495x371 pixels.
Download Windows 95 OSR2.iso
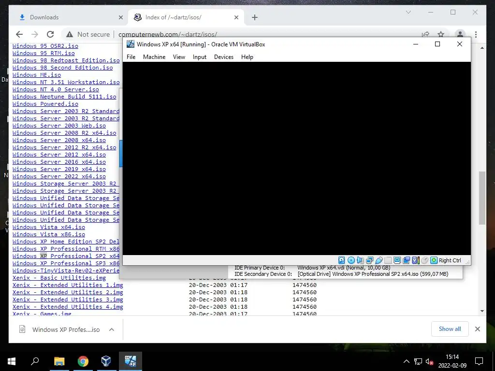[45, 46]
